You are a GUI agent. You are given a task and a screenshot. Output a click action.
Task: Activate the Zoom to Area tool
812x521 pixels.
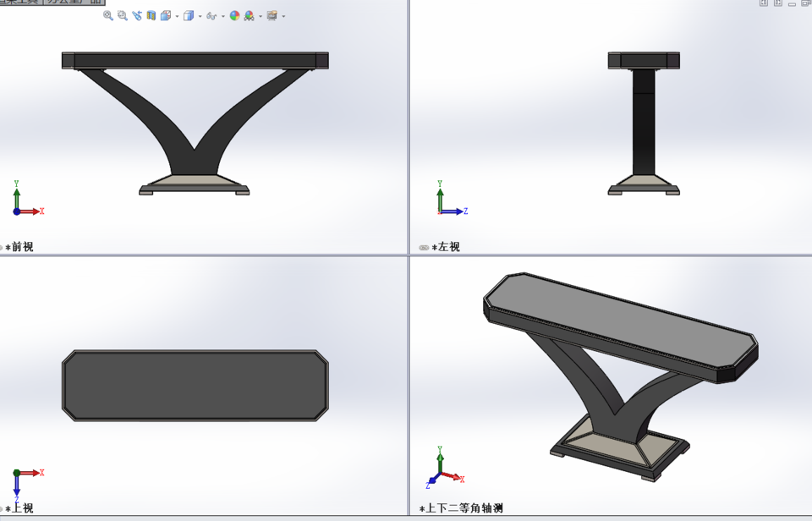click(121, 14)
